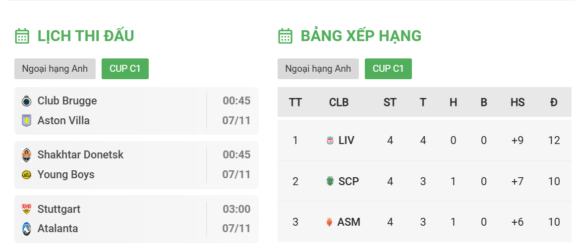Viewport: 575px width, 247px height.
Task: Select CUP C1 tab in schedule
Action: point(125,69)
